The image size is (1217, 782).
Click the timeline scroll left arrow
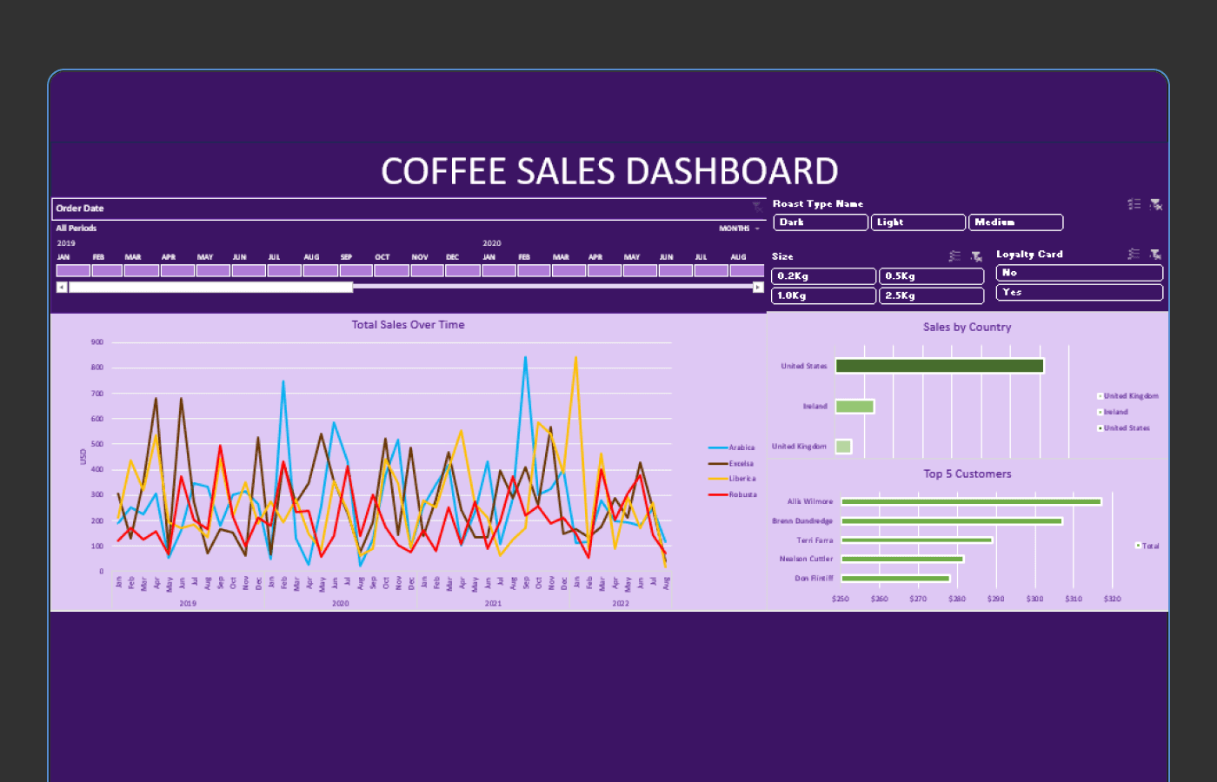(x=62, y=287)
